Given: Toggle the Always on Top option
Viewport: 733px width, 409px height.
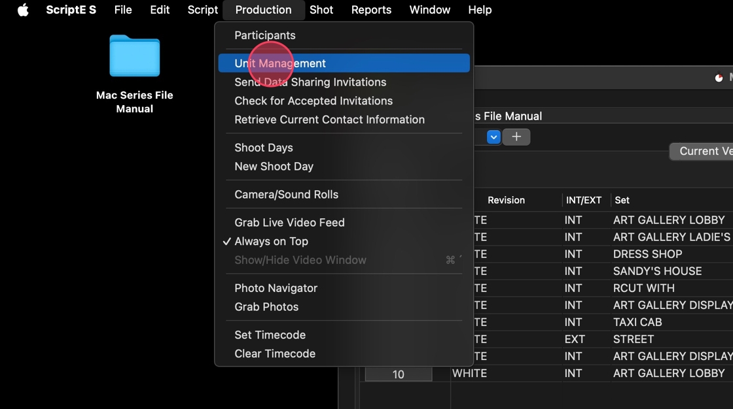Looking at the screenshot, I should click(x=271, y=241).
